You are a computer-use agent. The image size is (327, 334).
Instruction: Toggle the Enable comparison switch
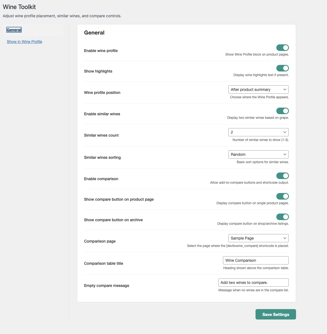pos(282,175)
